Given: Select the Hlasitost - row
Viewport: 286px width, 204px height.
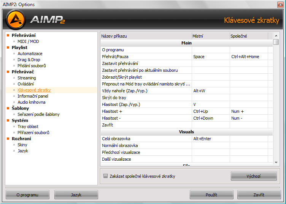Looking at the screenshot, I should [x=187, y=118].
